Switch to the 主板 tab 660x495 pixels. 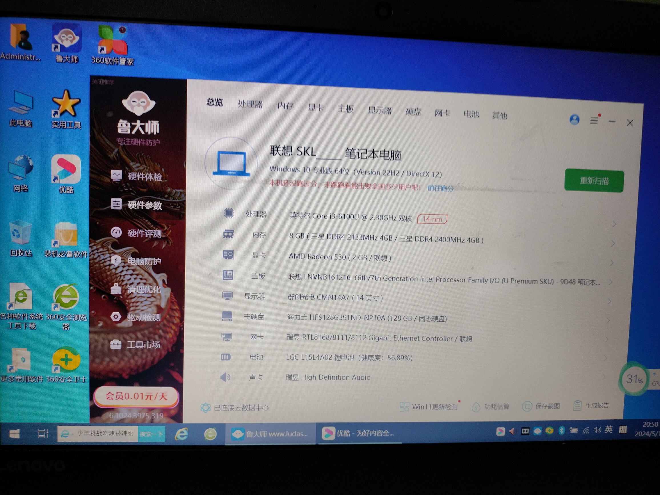[x=345, y=109]
